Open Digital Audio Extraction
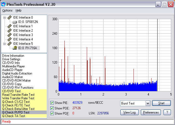Screen dimensions: 175x125 tap(17, 73)
